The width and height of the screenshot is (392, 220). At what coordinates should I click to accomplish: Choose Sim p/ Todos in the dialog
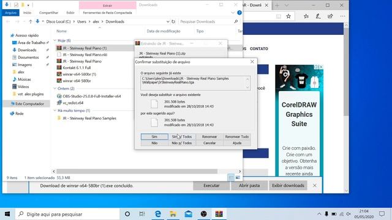pyautogui.click(x=182, y=137)
